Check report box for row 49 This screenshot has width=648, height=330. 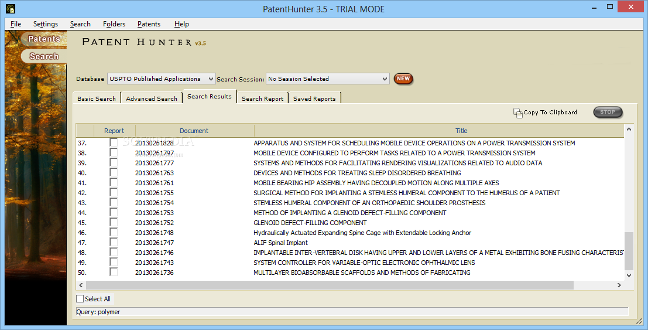pyautogui.click(x=113, y=261)
